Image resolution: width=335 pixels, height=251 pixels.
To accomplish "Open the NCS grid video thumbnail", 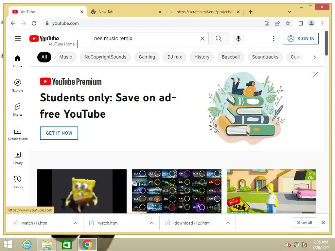I will pos(176,191).
